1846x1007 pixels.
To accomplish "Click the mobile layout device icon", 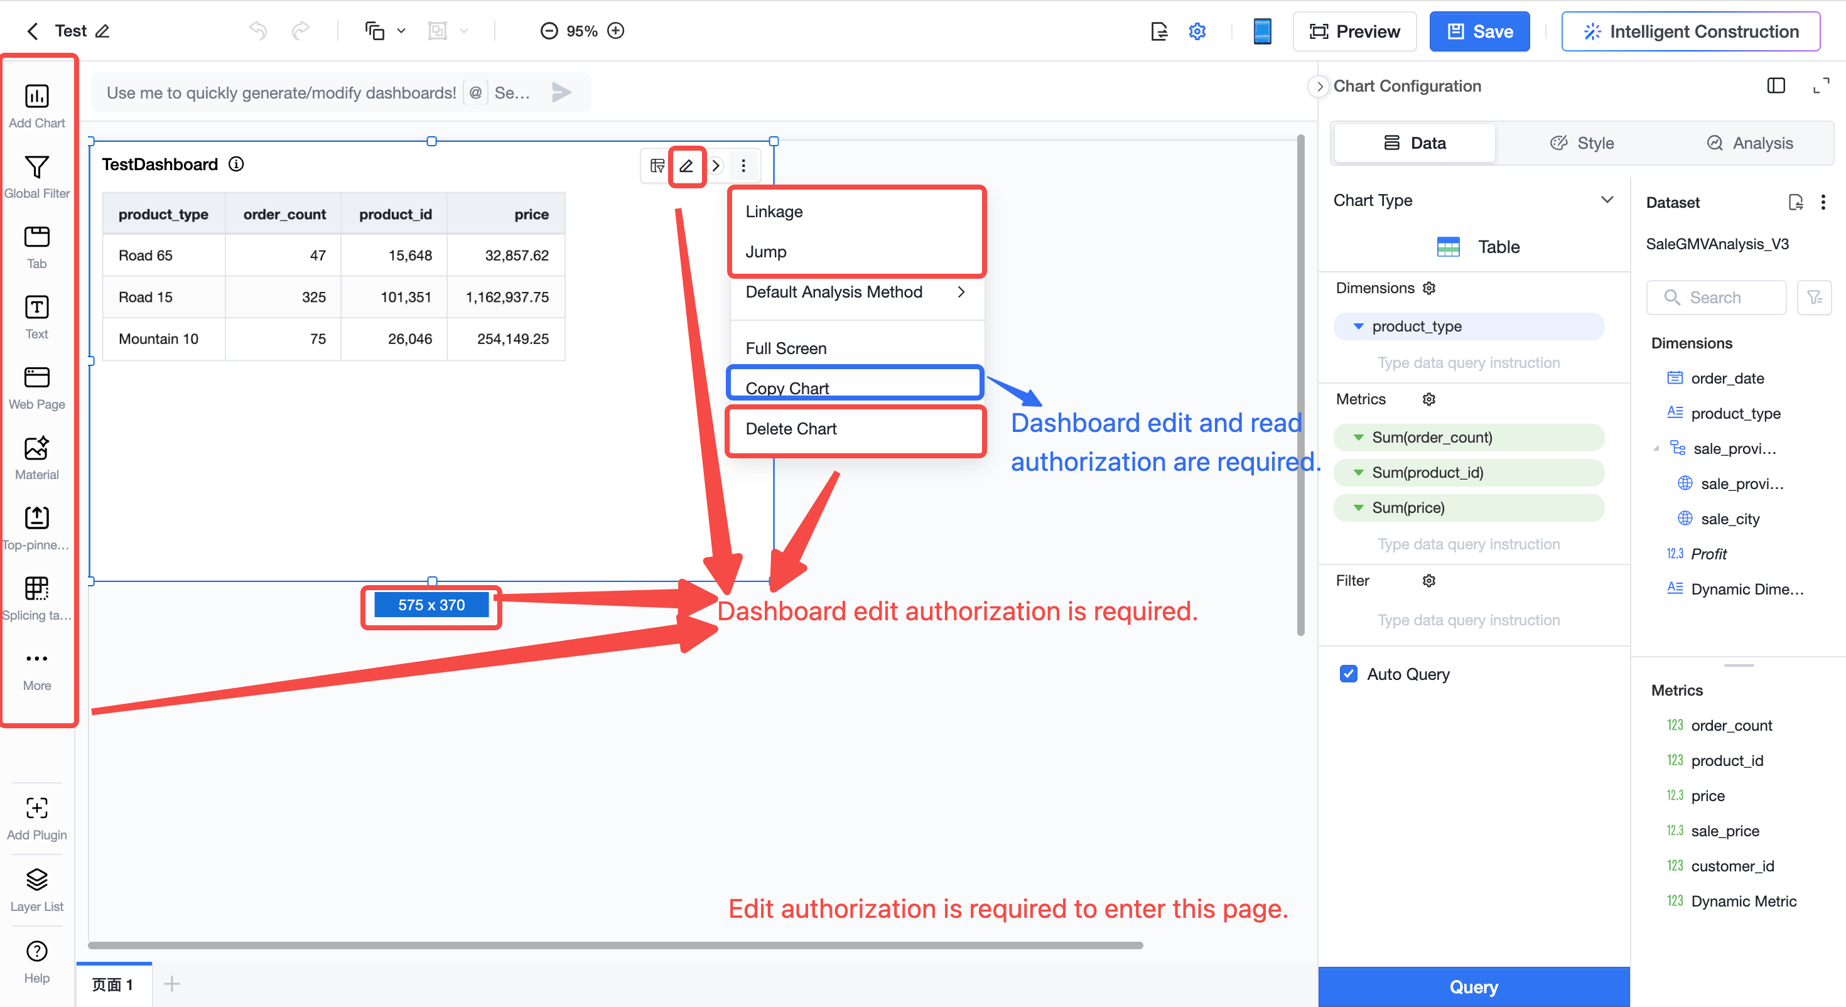I will [x=1263, y=31].
